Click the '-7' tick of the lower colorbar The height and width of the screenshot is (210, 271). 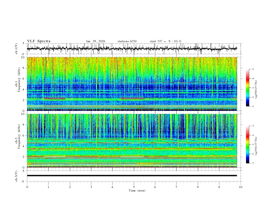tap(252, 163)
